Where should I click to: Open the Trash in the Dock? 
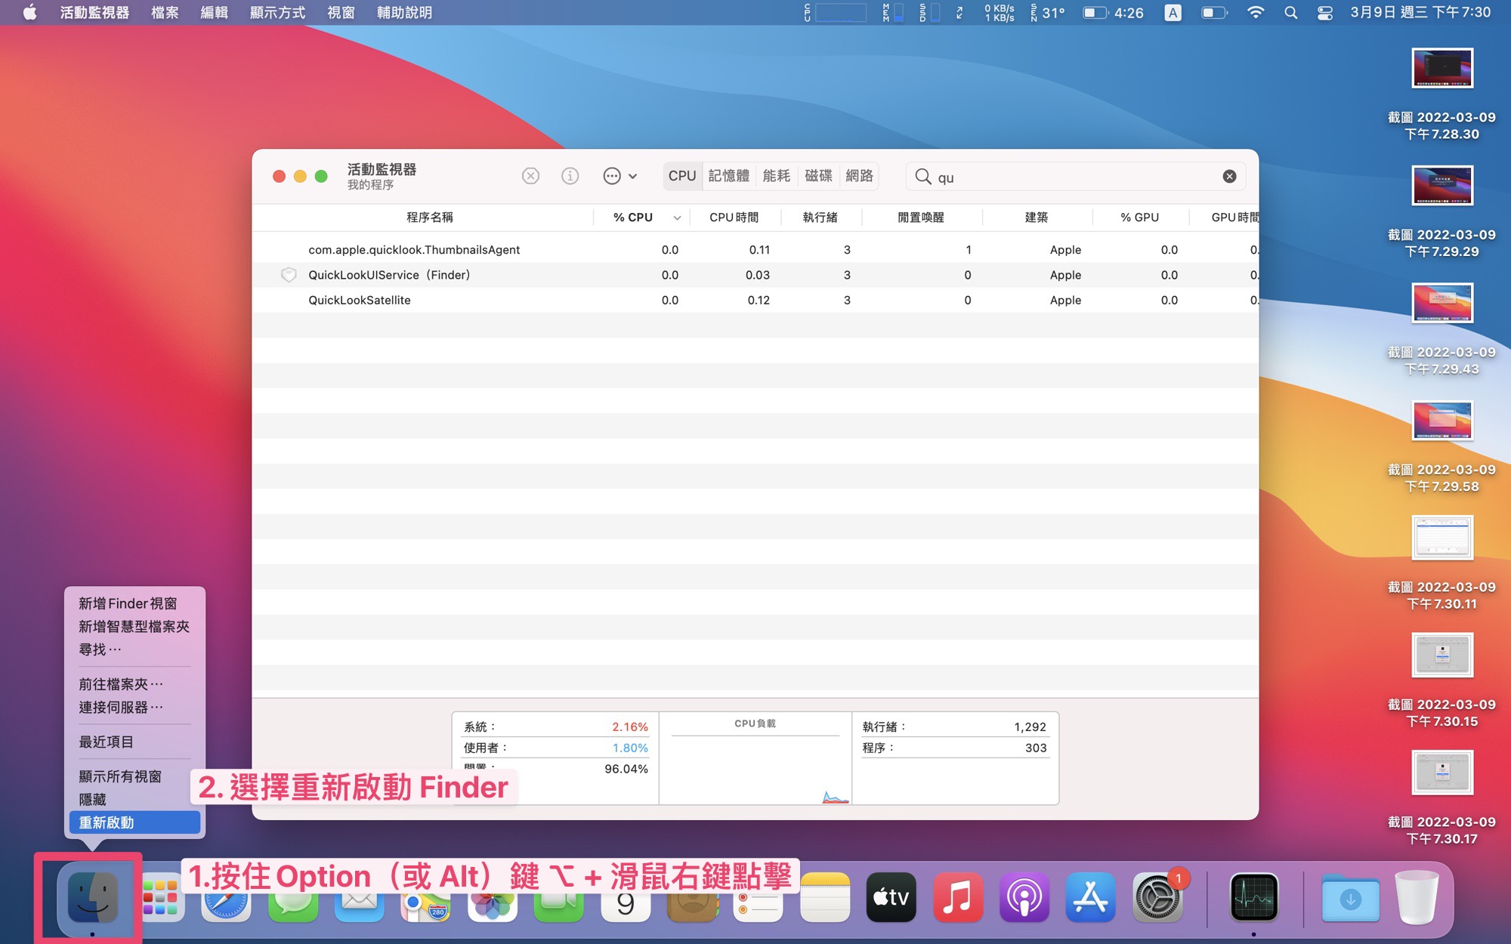1417,897
